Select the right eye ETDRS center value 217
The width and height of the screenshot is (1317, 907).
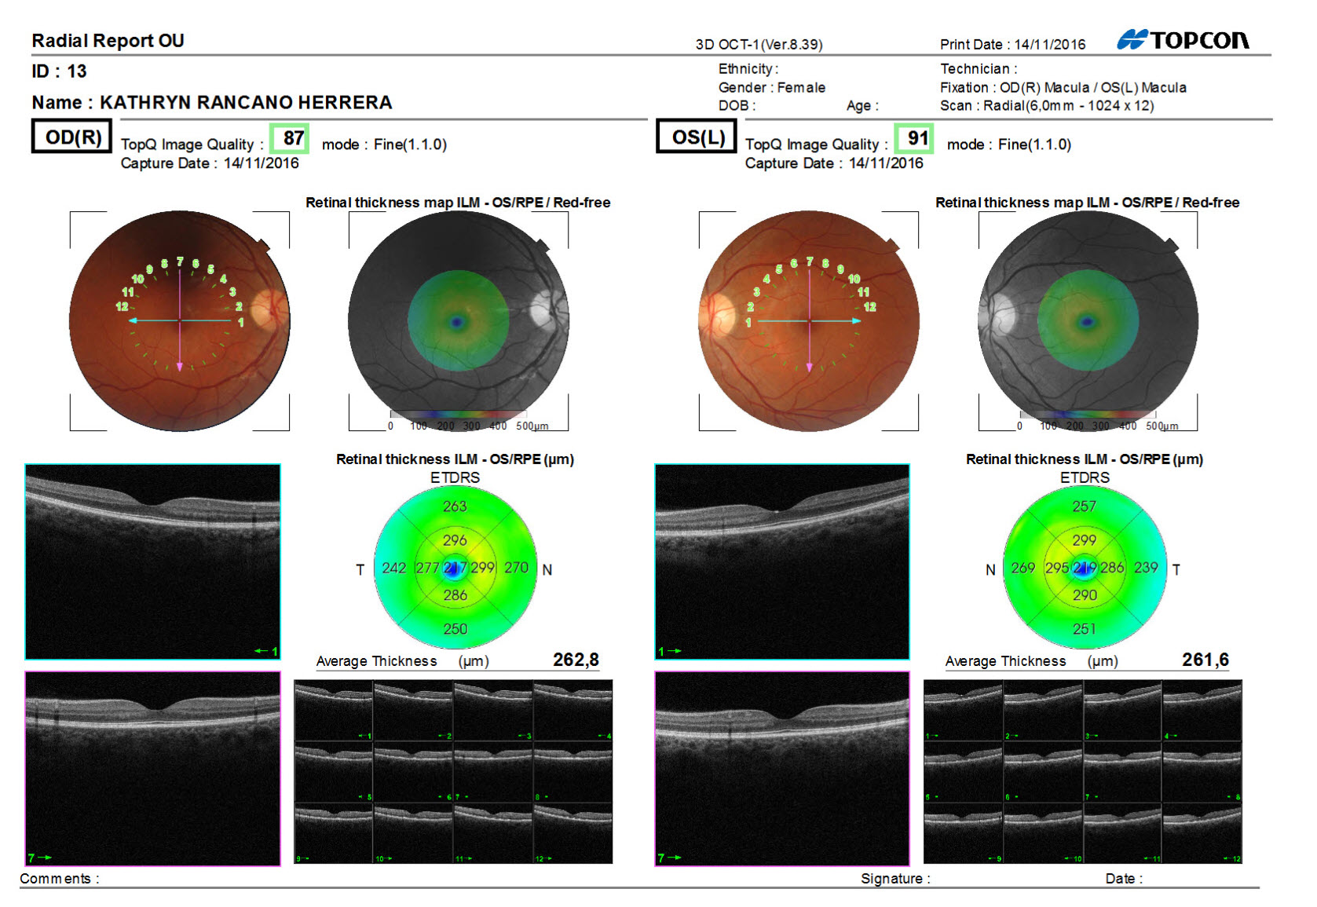[x=455, y=567]
